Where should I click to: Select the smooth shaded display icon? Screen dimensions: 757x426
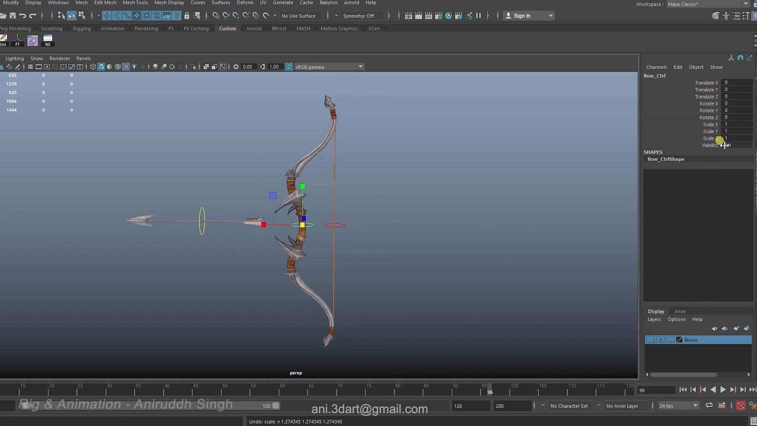point(101,67)
